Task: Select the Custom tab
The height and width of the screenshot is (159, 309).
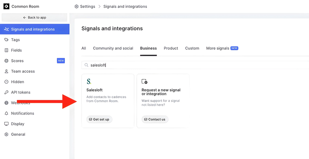Action: coord(192,48)
